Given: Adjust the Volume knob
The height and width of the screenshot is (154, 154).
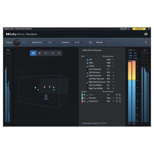Looking at the screenshot, I should [x=17, y=42].
